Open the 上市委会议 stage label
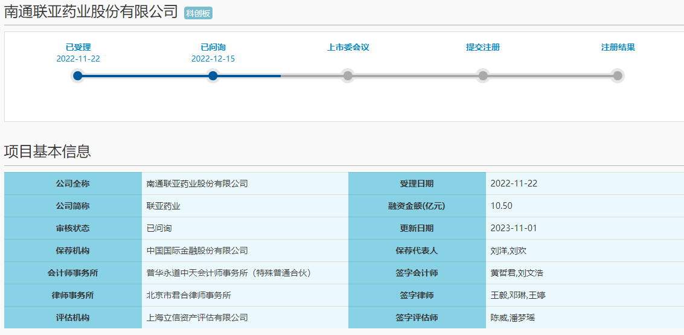The width and height of the screenshot is (684, 335). tap(348, 47)
